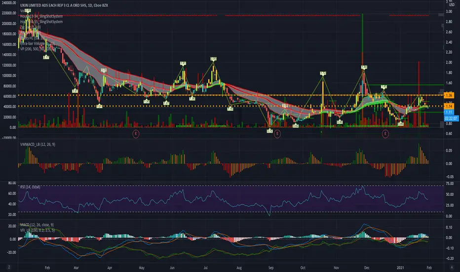460x272 pixels.
Task: Click the 1.72 pivot high label
Action: (x=323, y=73)
